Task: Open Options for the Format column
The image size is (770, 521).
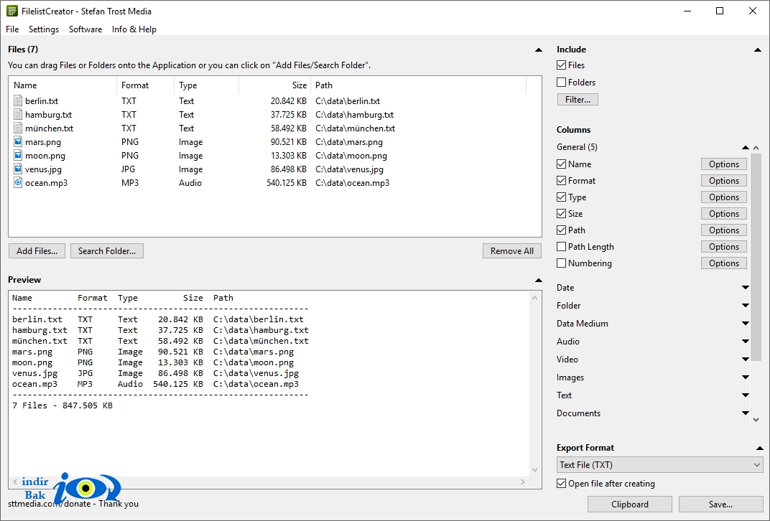Action: click(x=724, y=181)
